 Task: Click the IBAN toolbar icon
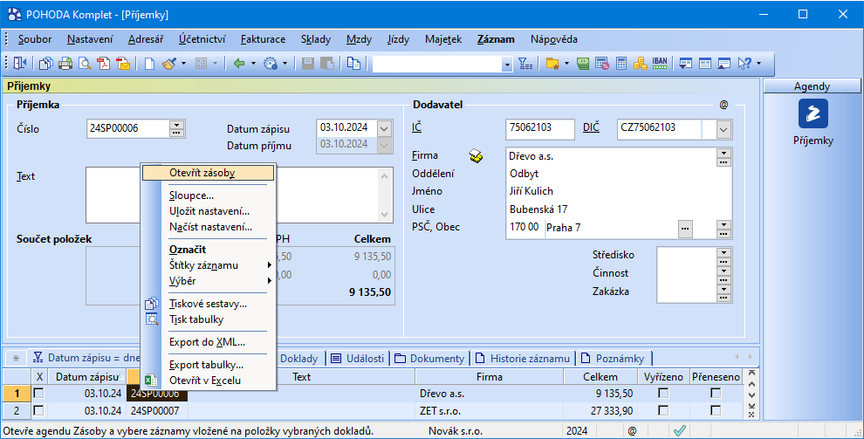(660, 64)
